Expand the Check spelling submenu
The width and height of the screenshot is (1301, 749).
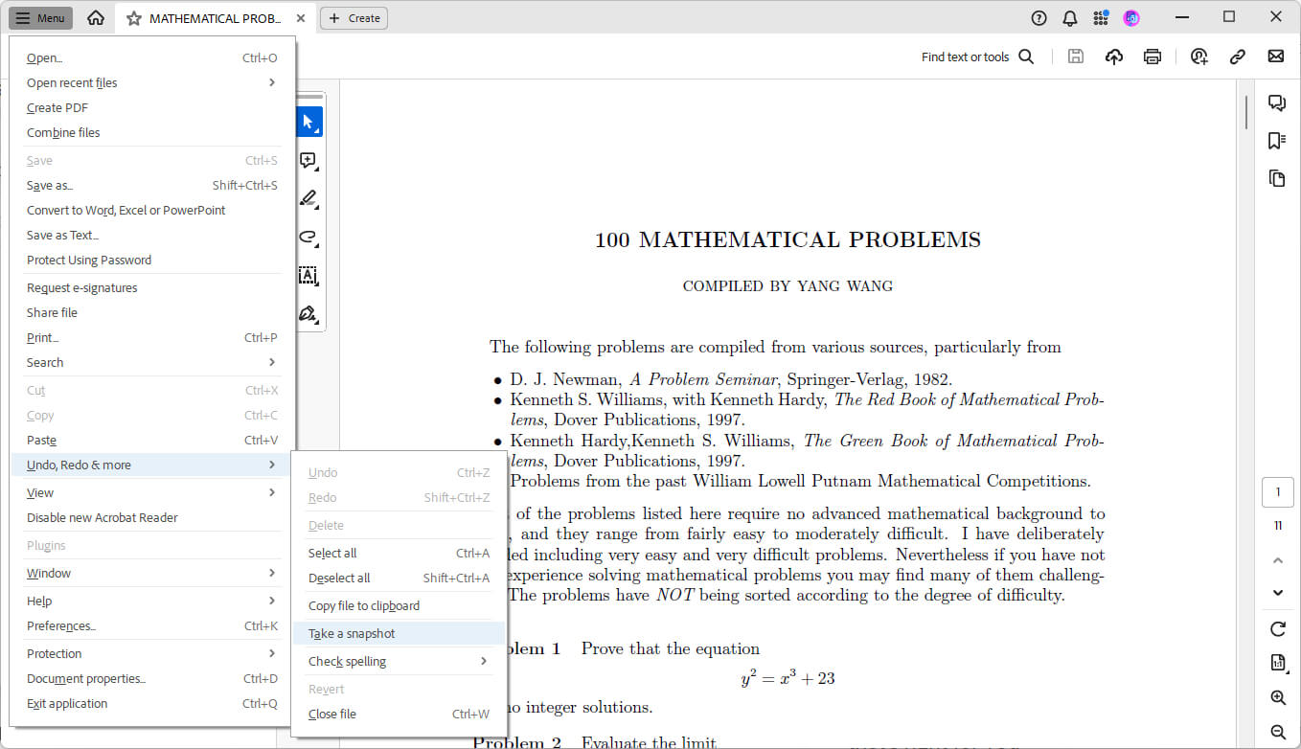coord(398,661)
